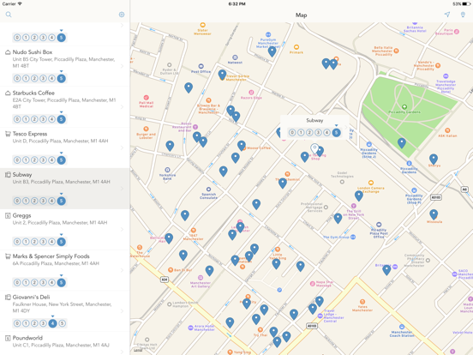
Task: Expand the Subway map callout chevron
Action: (x=346, y=127)
